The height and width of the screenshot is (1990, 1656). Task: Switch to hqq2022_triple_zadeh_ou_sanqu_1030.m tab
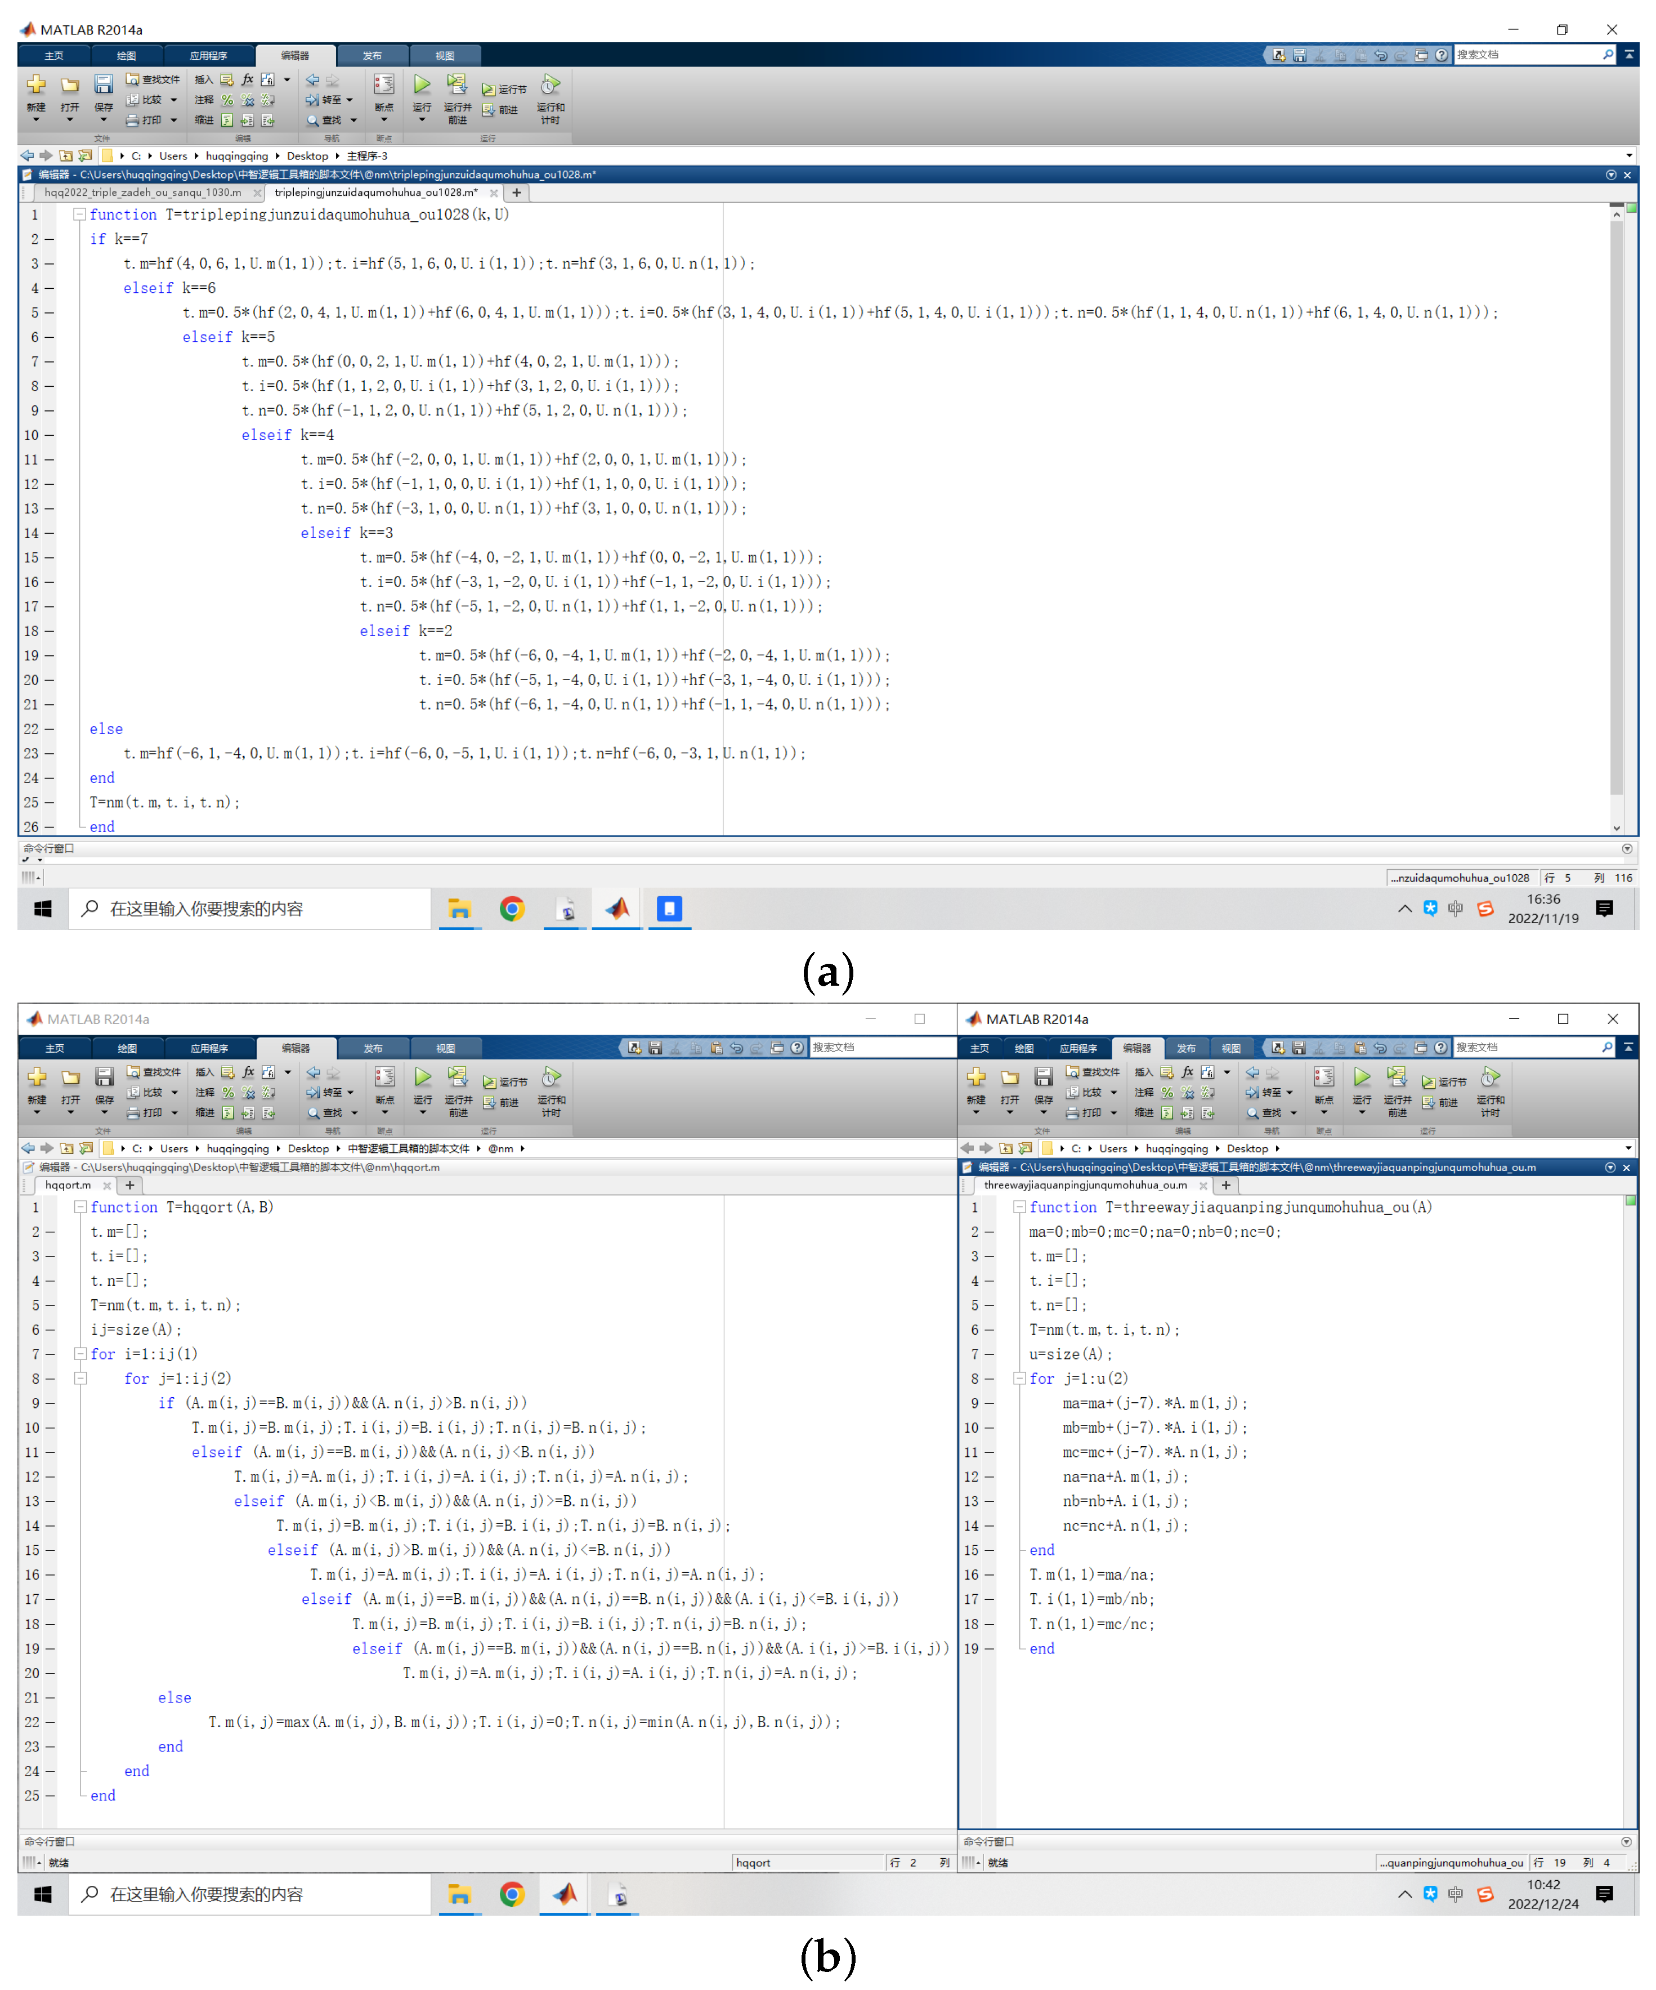[142, 193]
